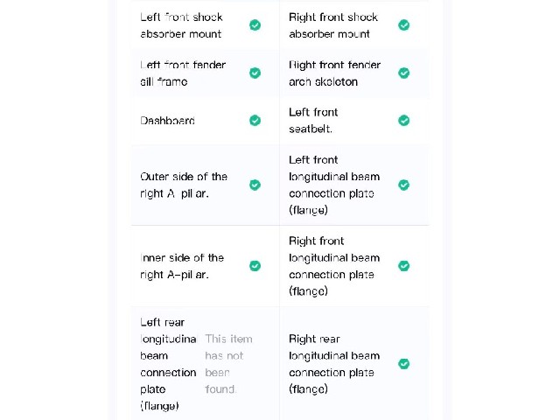Image resolution: width=560 pixels, height=420 pixels.
Task: Select Left rear longitudinal beam connection plate label
Action: (168, 364)
